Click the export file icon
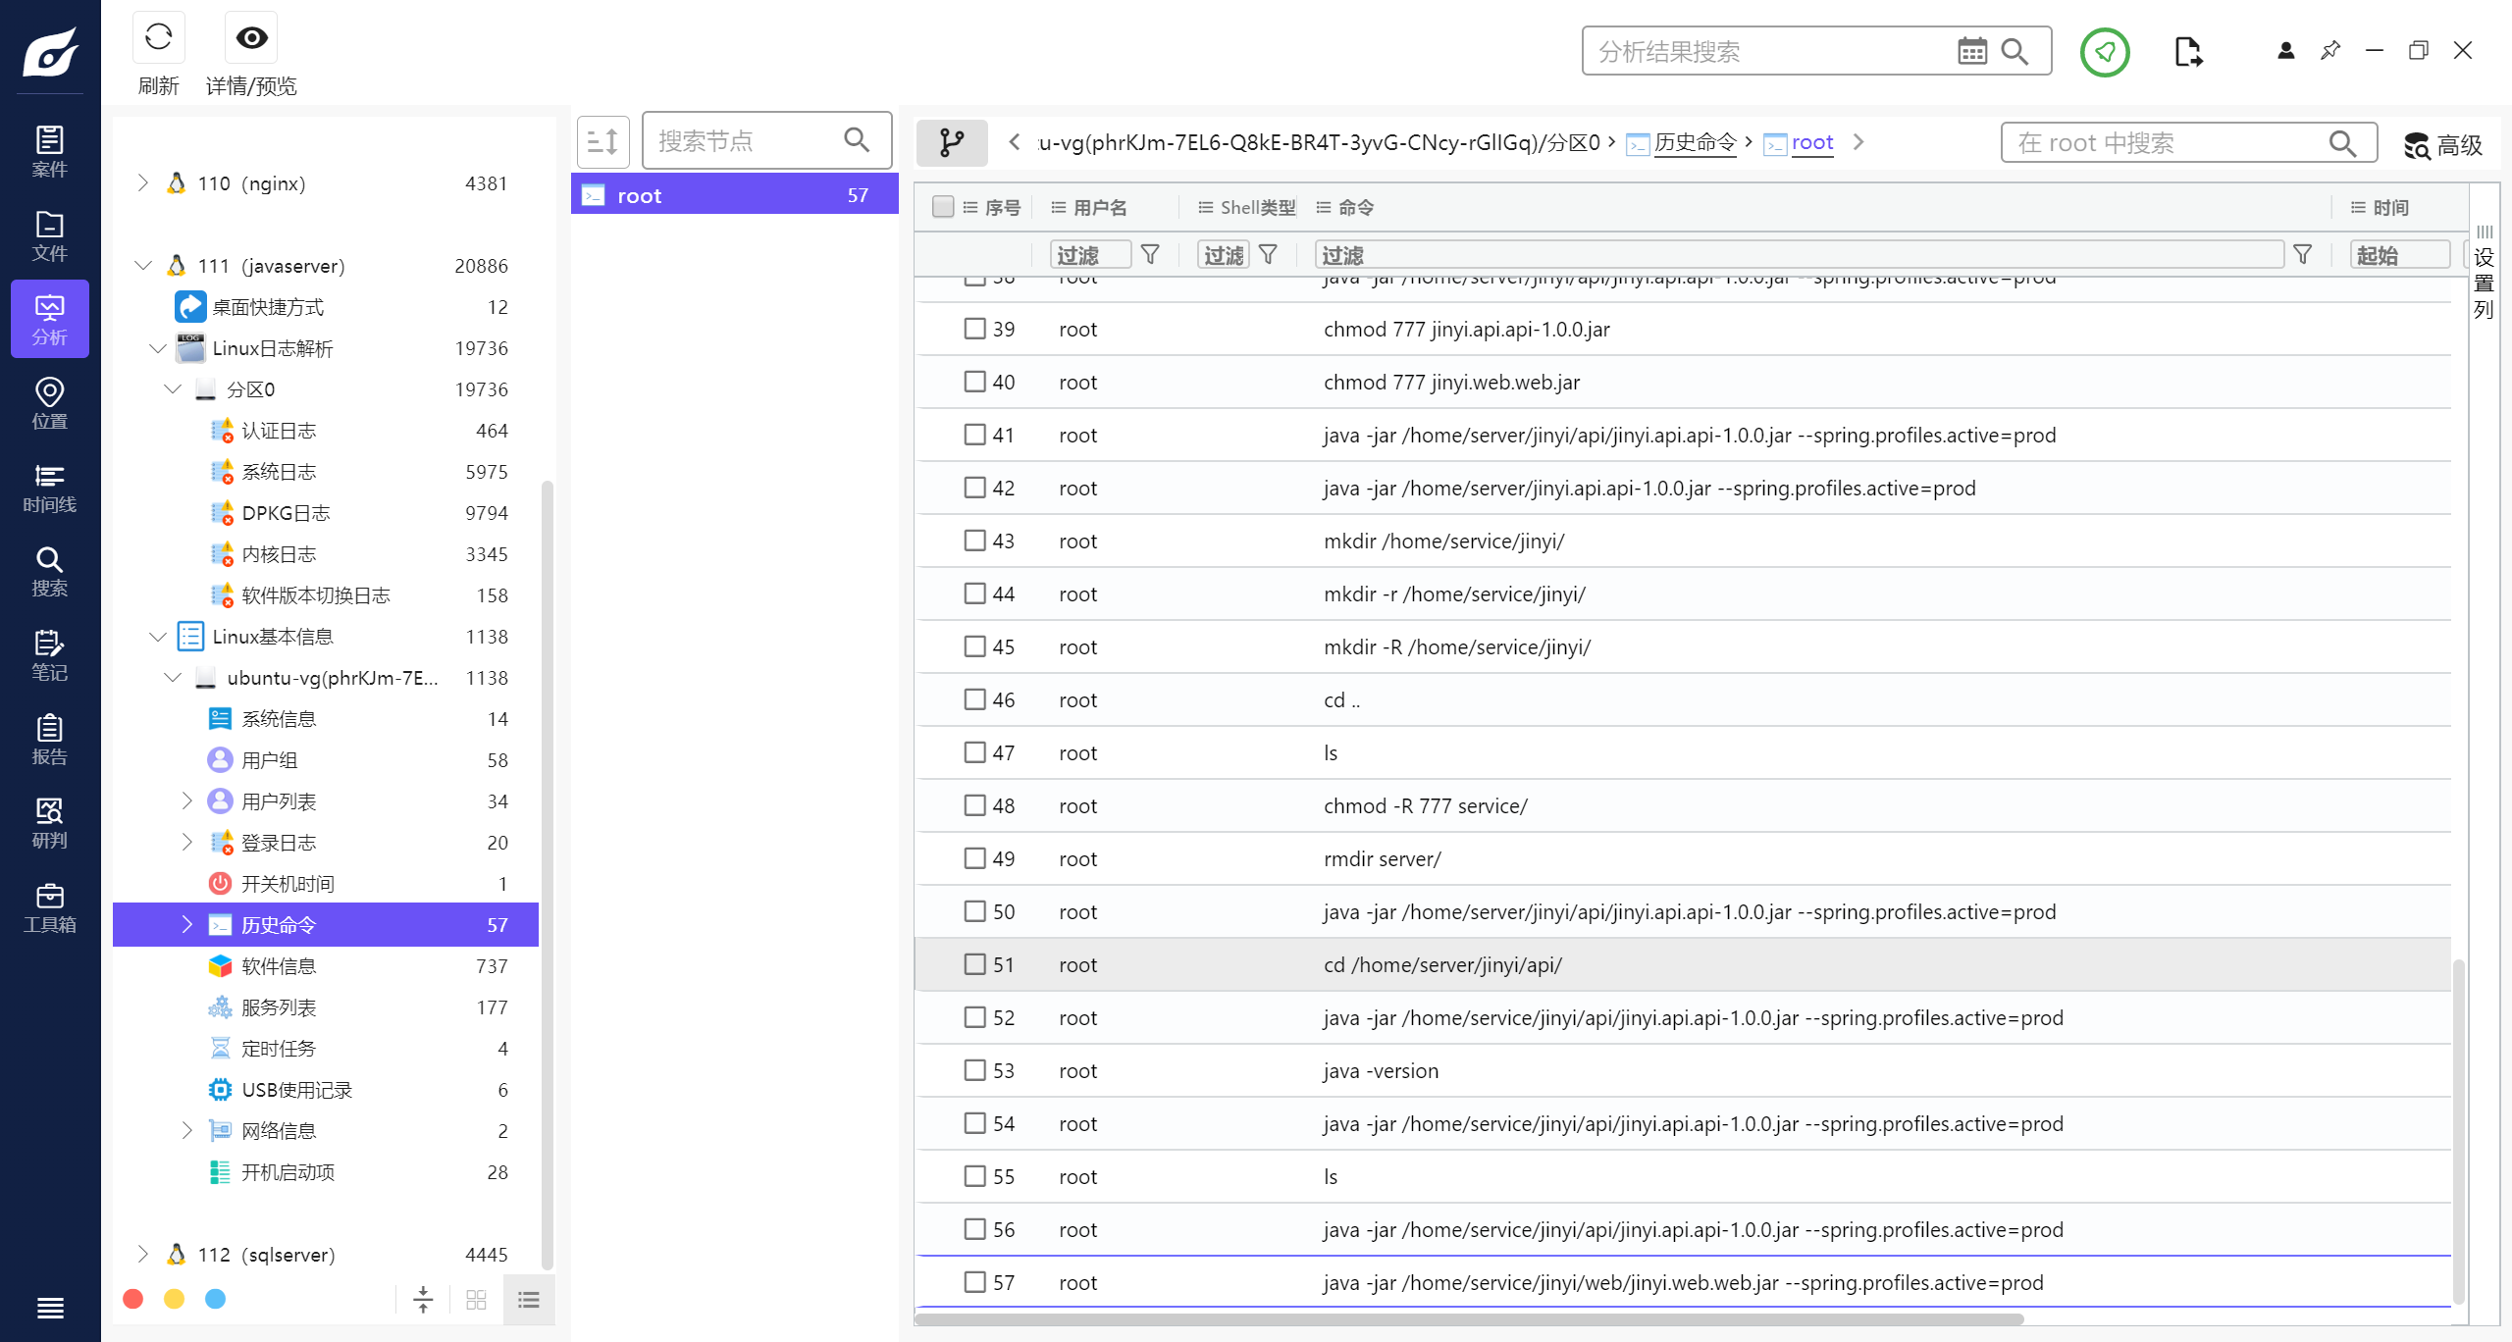This screenshot has height=1342, width=2512. click(x=2187, y=52)
